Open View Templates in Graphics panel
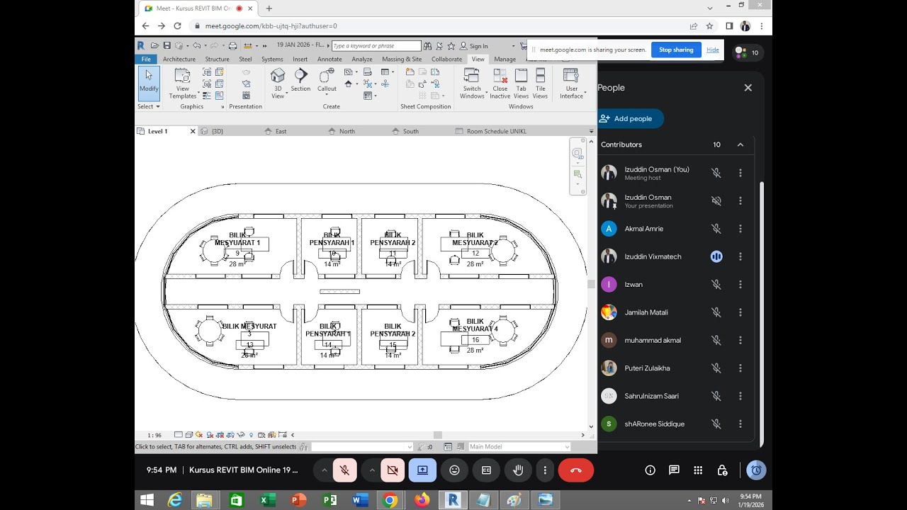 pos(182,83)
